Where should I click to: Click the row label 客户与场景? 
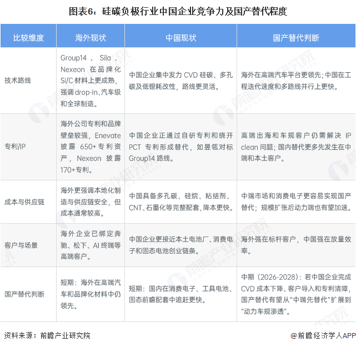pos(21,245)
